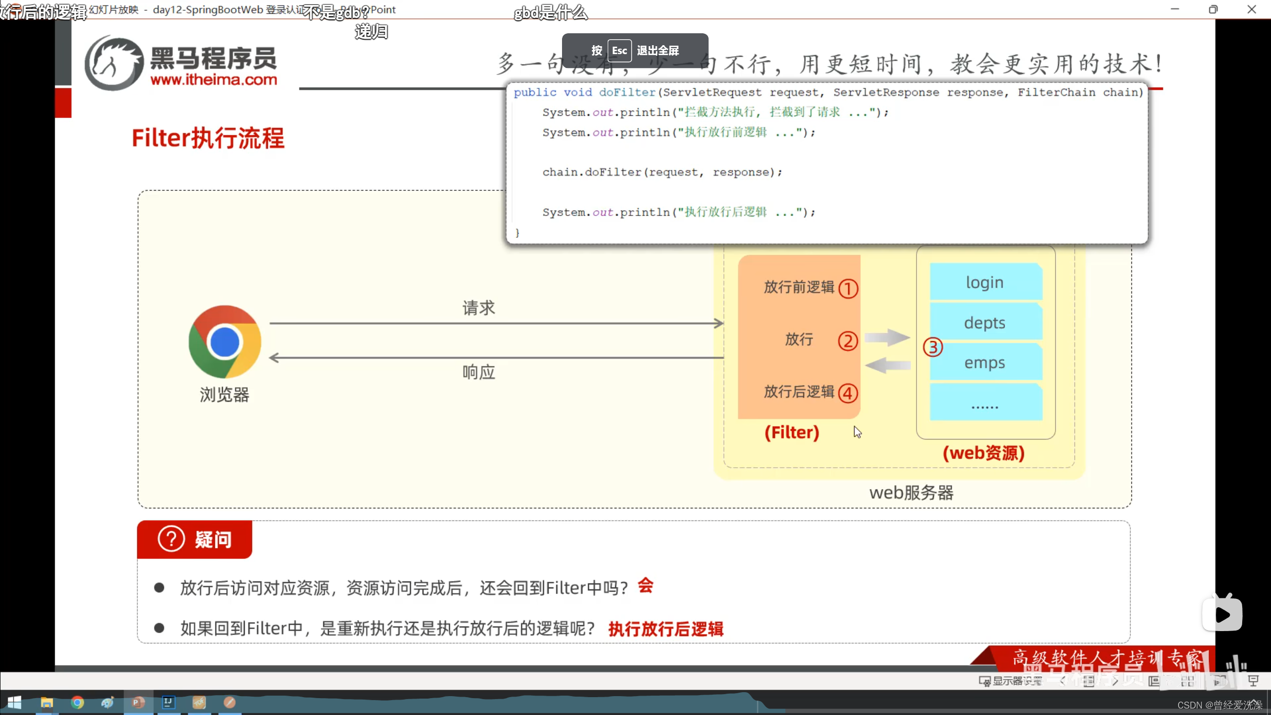This screenshot has width=1271, height=715.
Task: Toggle presenter screen view icon
Action: (x=1254, y=681)
